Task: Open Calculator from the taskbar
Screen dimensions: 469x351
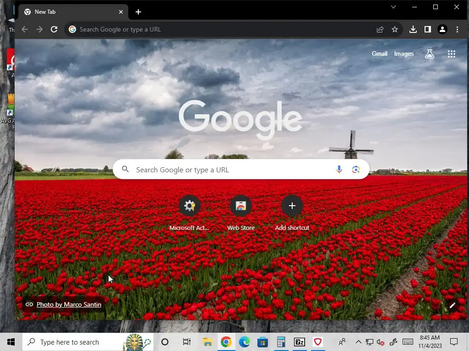Action: click(281, 342)
